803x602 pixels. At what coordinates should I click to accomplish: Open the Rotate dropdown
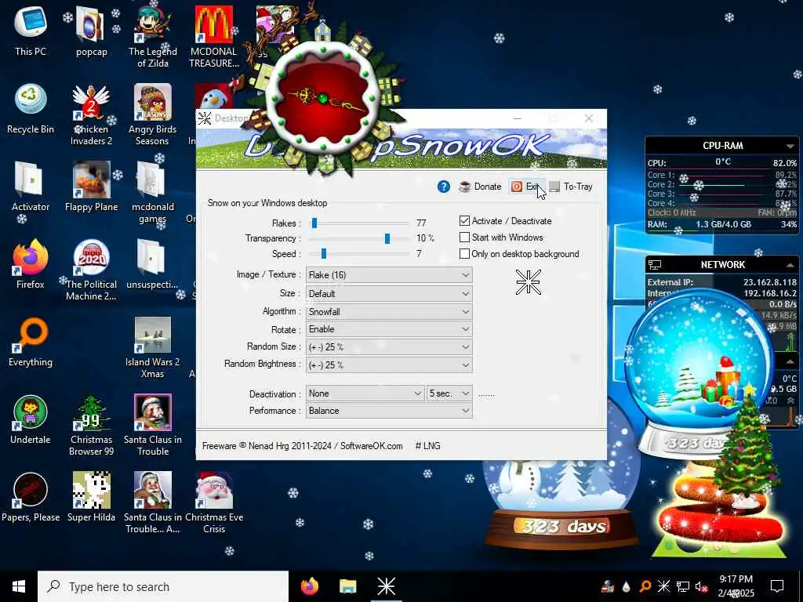tap(389, 329)
